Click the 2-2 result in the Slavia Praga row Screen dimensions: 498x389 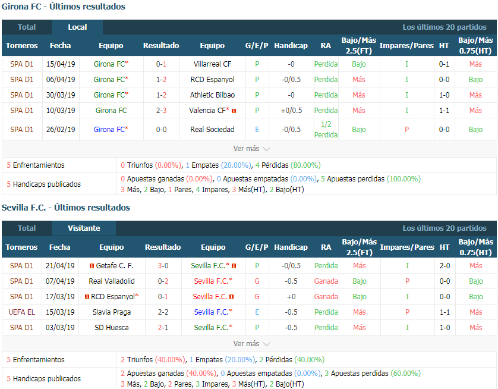(163, 312)
